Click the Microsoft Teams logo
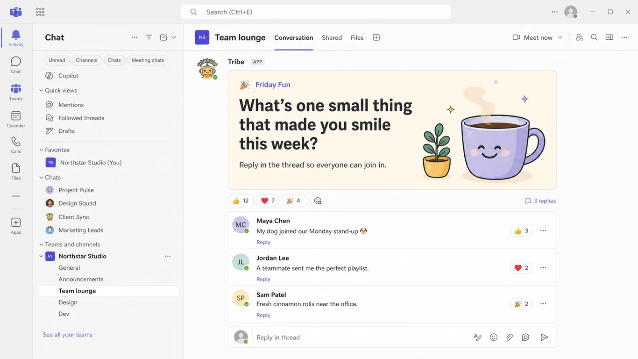 click(16, 12)
